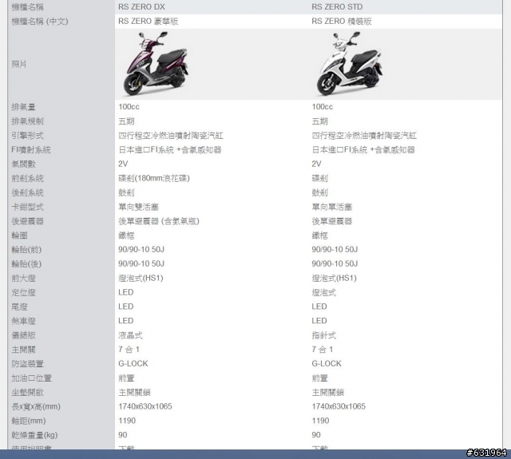
Task: Click the '防盜裝置' row label
Action: tap(27, 364)
